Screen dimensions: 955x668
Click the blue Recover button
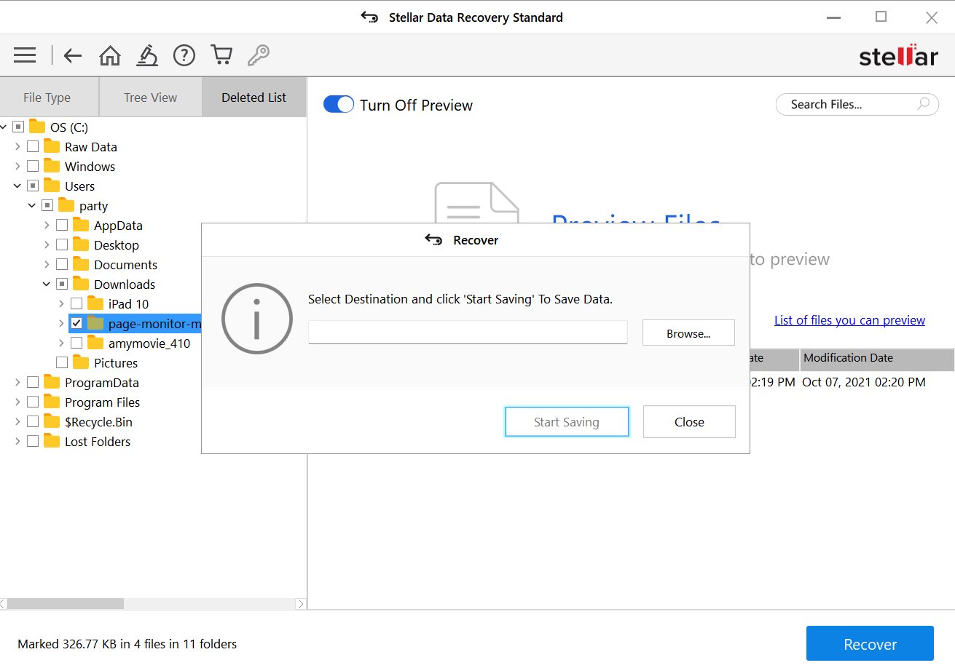(870, 643)
